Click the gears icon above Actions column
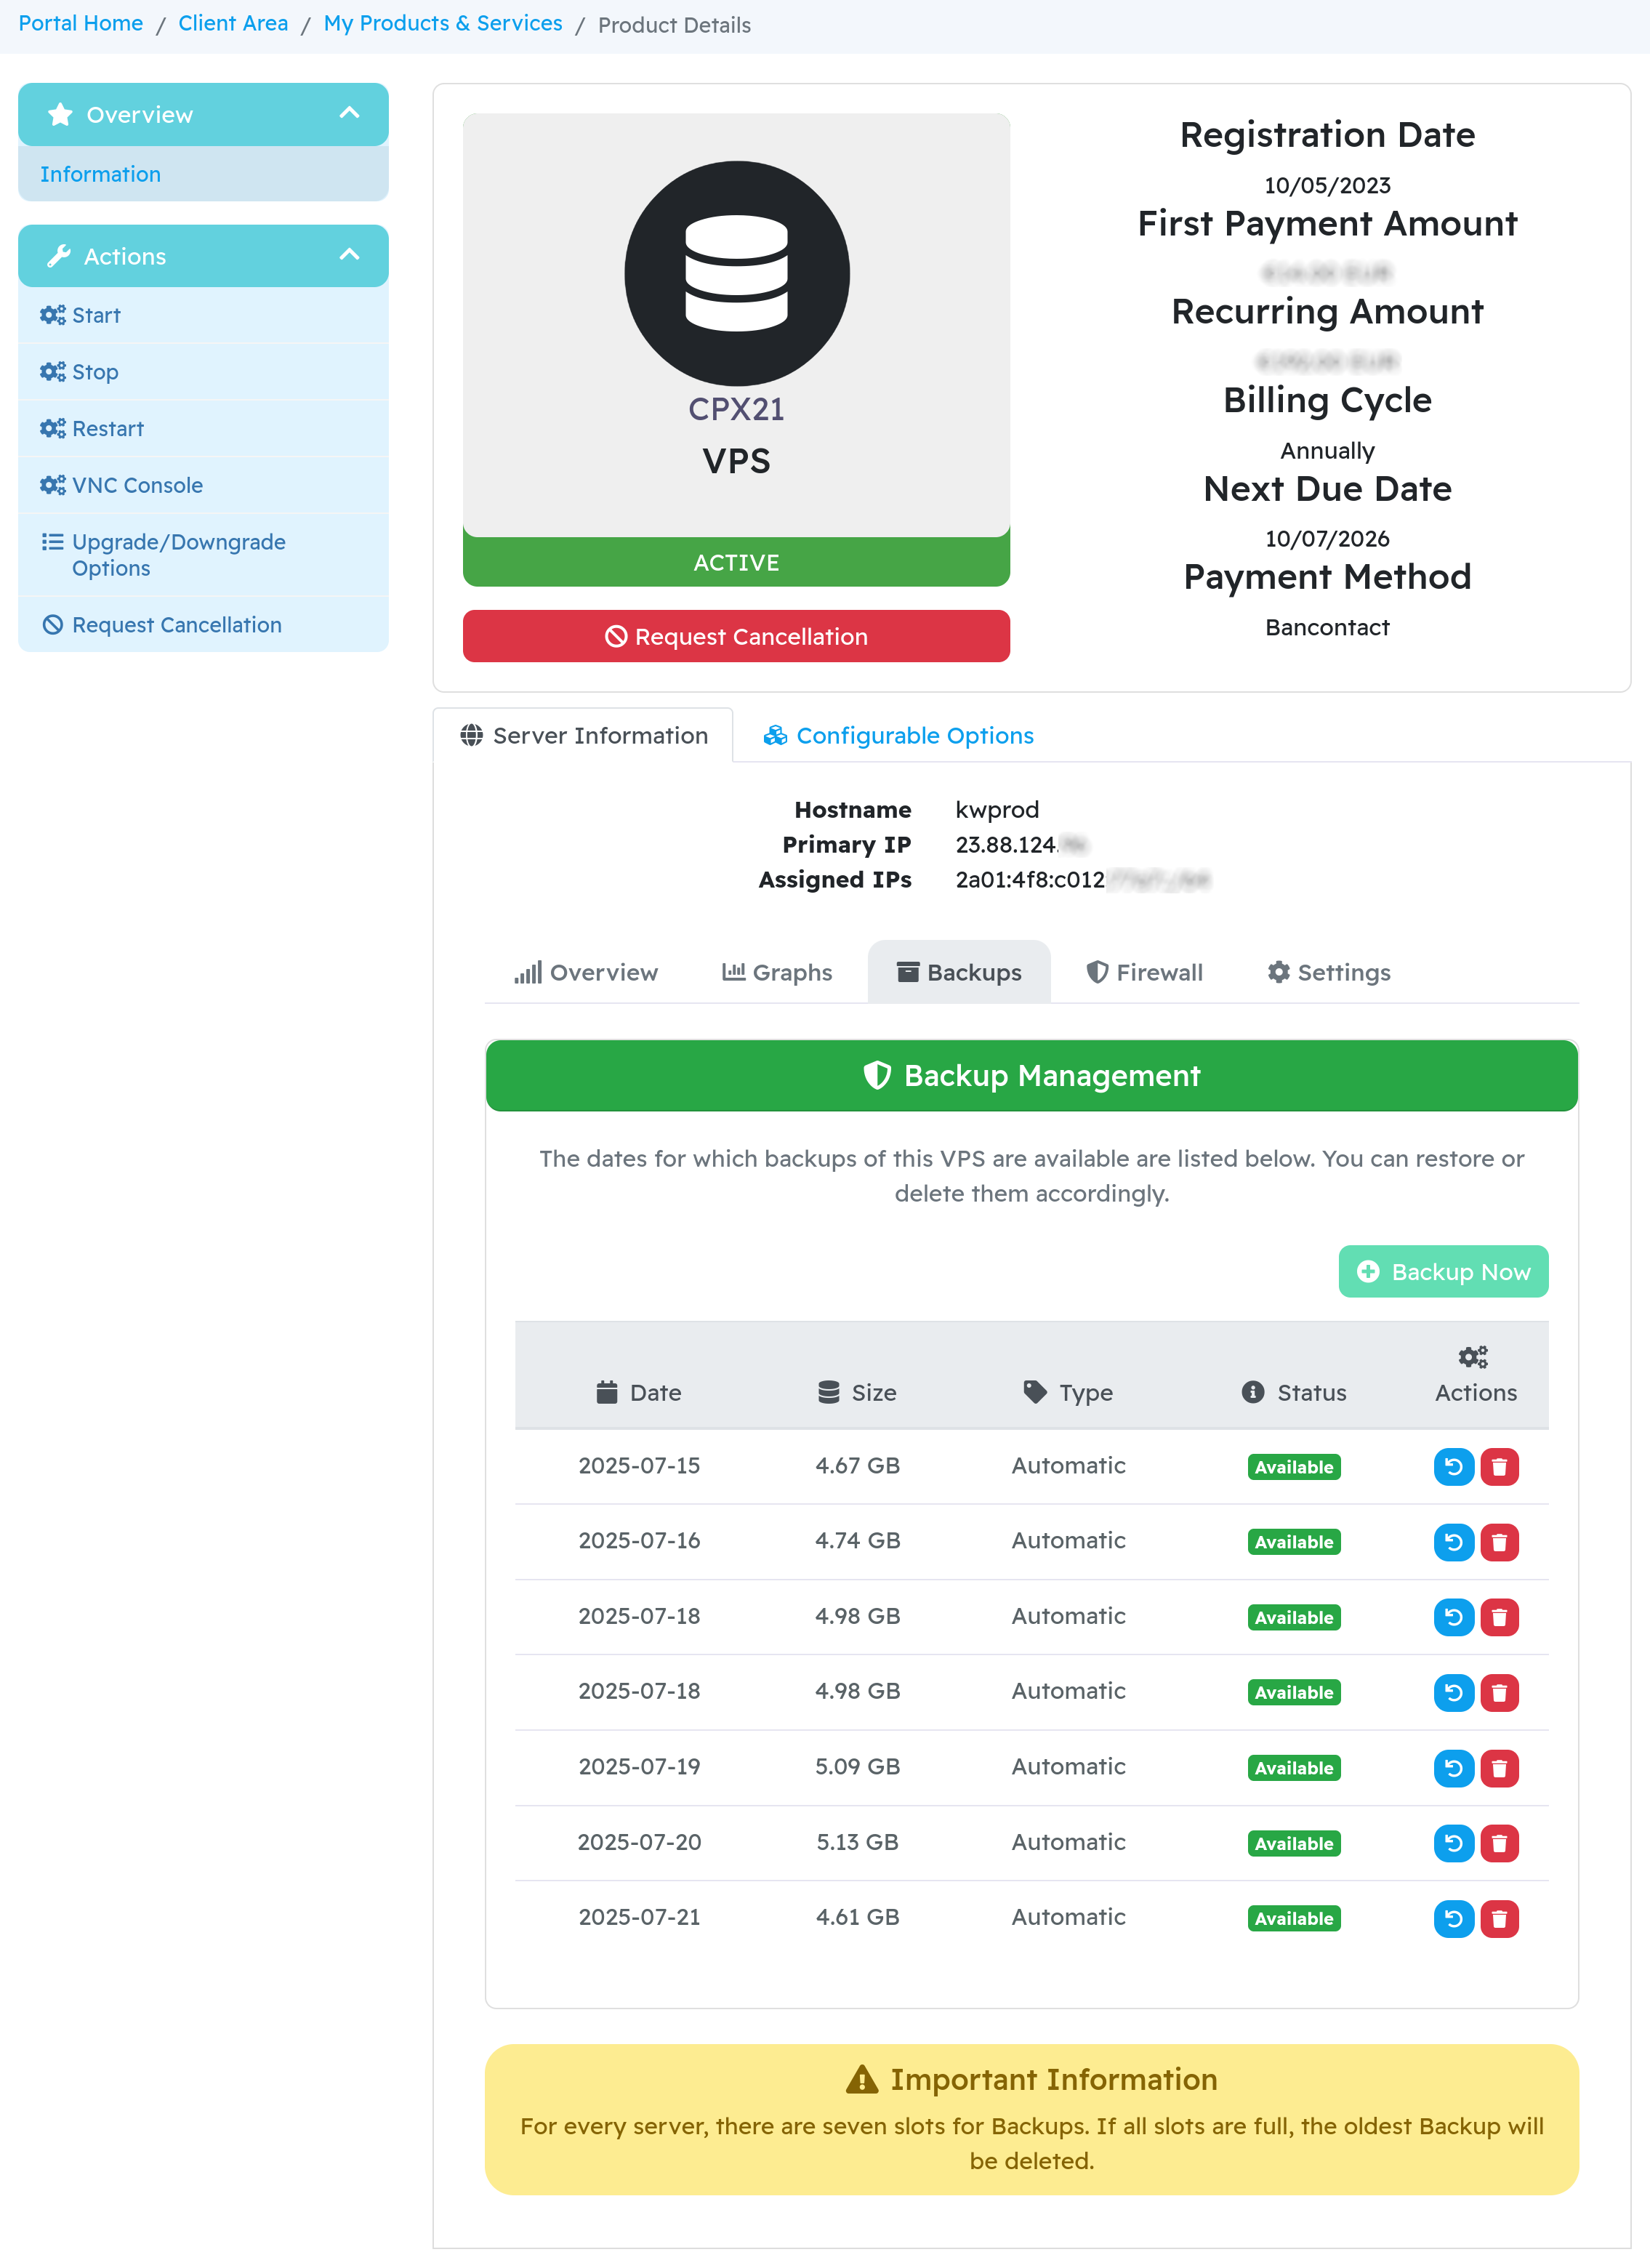 click(x=1473, y=1356)
